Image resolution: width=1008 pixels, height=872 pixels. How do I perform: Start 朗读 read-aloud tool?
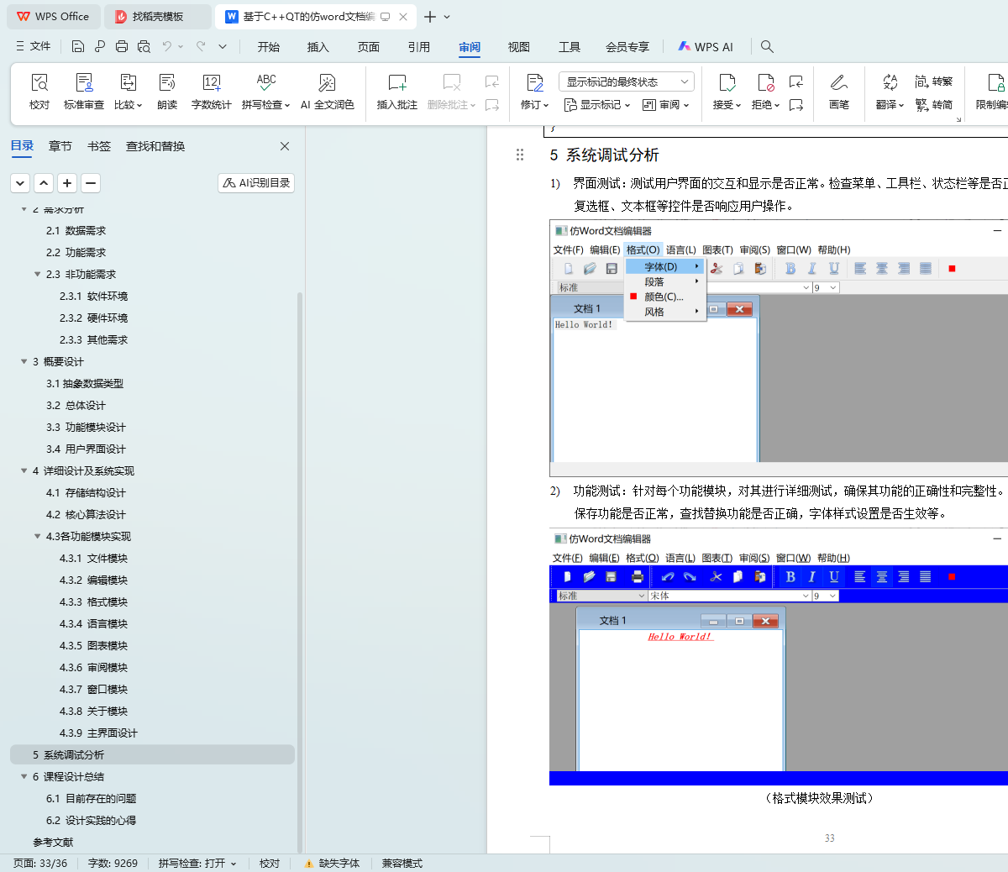point(167,92)
